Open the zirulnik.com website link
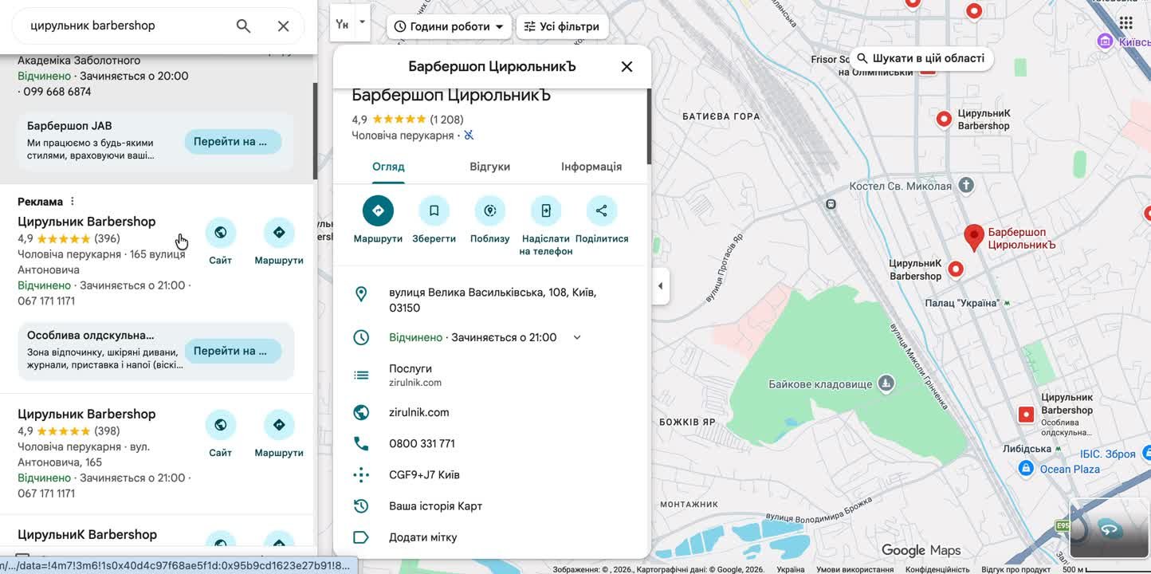 (419, 412)
